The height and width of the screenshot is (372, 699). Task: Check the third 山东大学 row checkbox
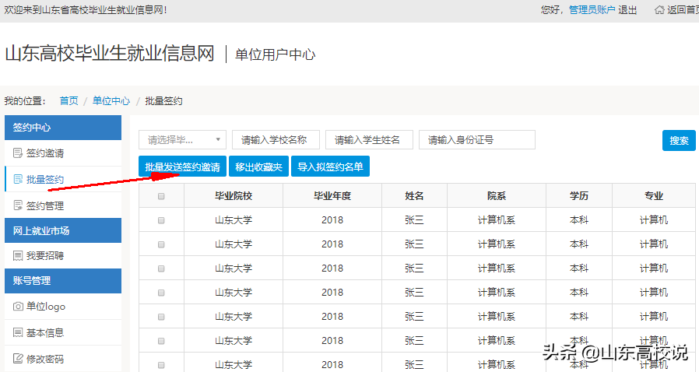pos(161,268)
